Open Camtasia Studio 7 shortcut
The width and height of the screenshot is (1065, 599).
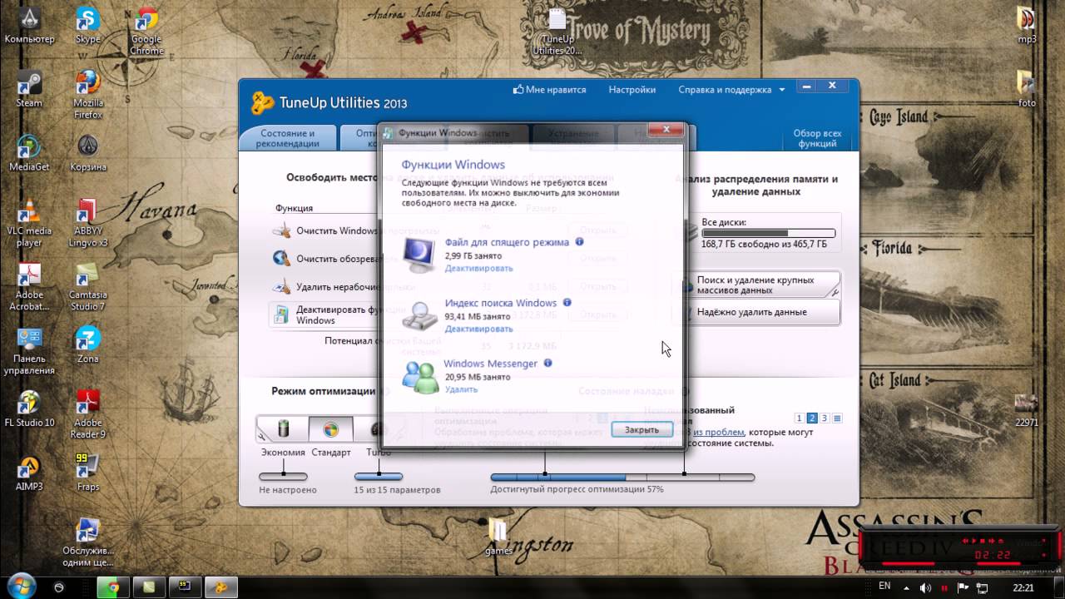point(87,287)
